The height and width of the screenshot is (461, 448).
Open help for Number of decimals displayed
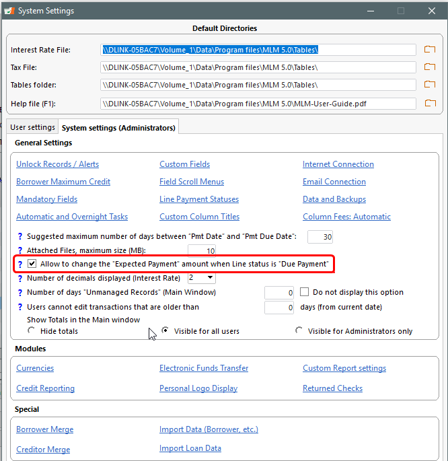pos(20,278)
